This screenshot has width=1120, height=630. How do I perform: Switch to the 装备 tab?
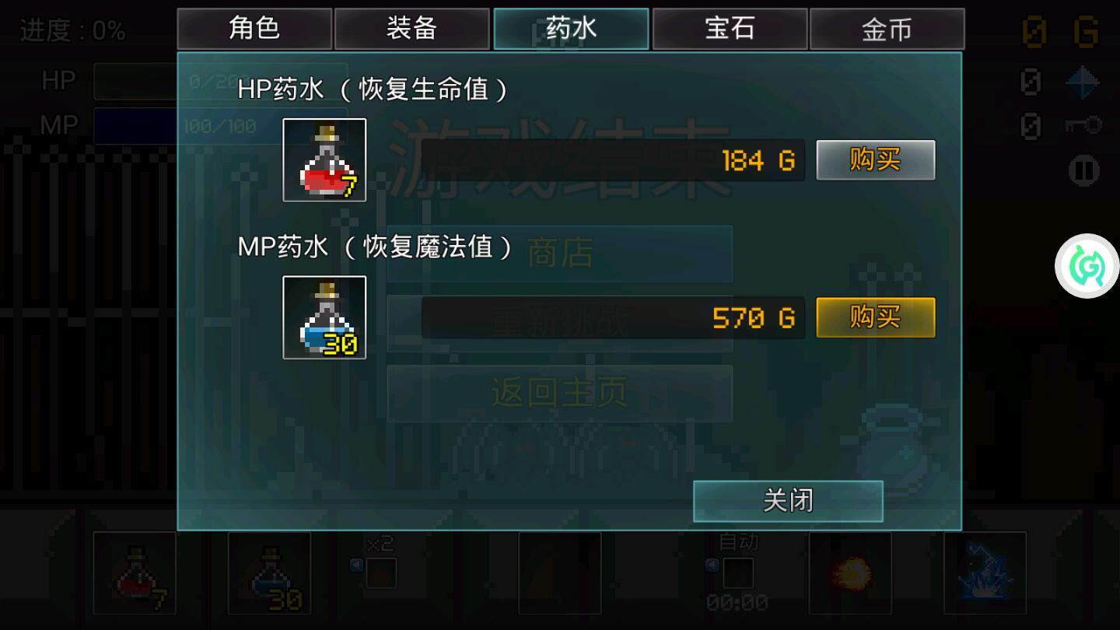click(412, 29)
